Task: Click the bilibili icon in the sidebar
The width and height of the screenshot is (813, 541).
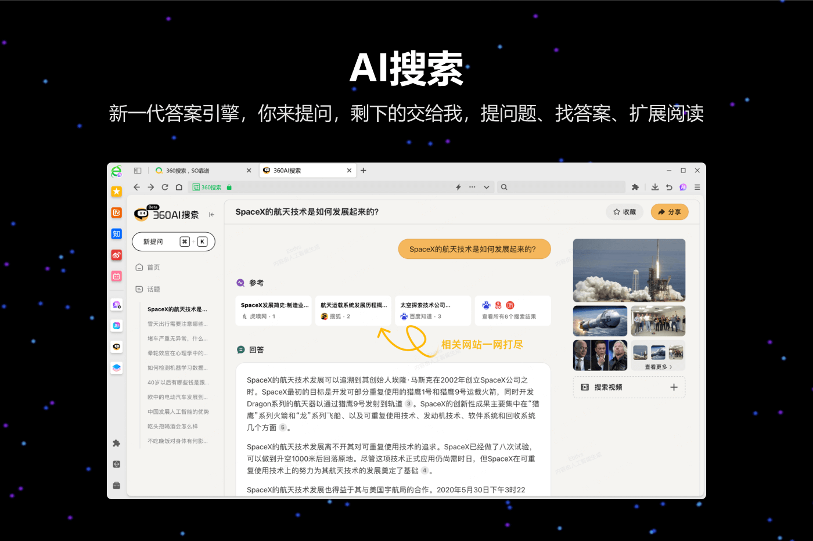Action: tap(116, 276)
